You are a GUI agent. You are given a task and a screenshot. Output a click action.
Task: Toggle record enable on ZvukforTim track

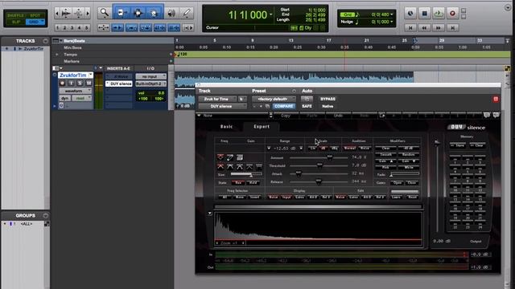(63, 83)
